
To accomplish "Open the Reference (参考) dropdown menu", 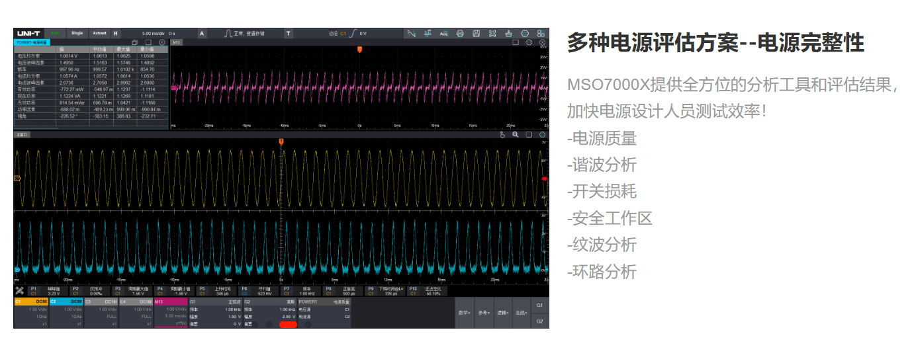I will click(x=484, y=313).
